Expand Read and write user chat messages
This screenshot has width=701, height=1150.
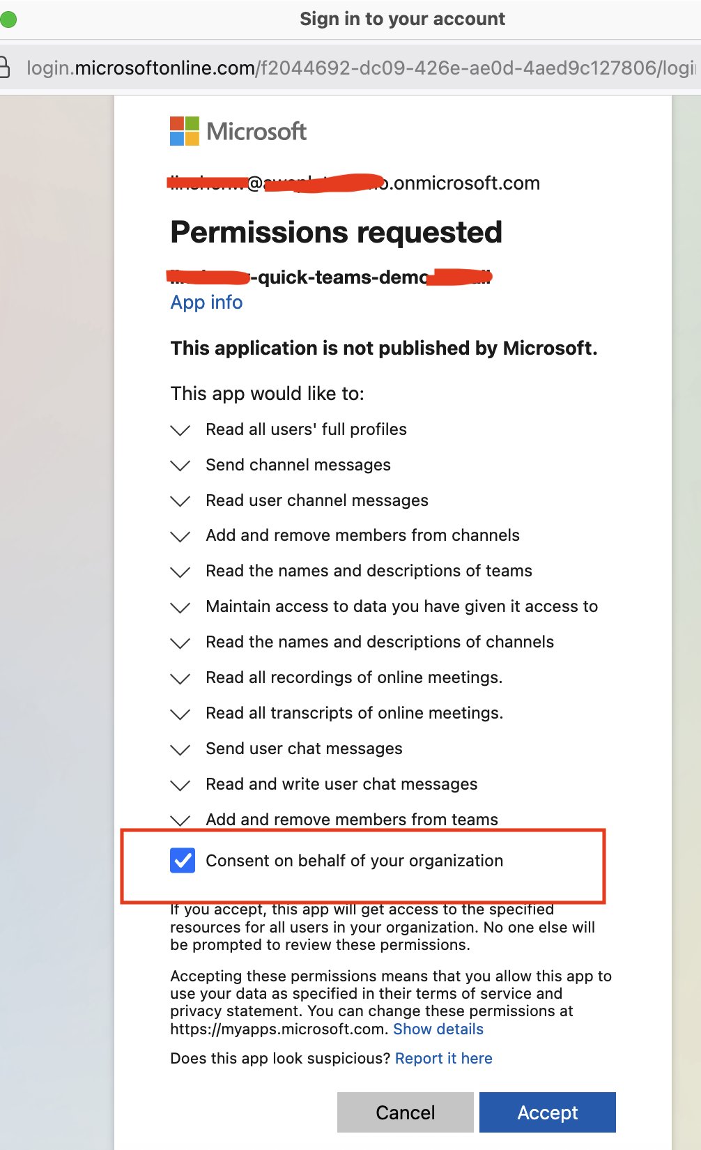180,785
